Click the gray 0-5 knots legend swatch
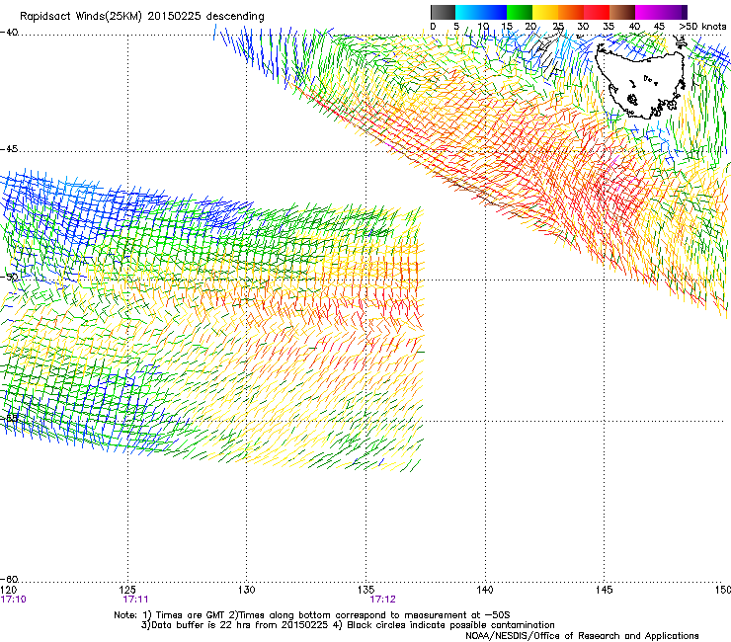Image resolution: width=731 pixels, height=642 pixels. pyautogui.click(x=443, y=12)
